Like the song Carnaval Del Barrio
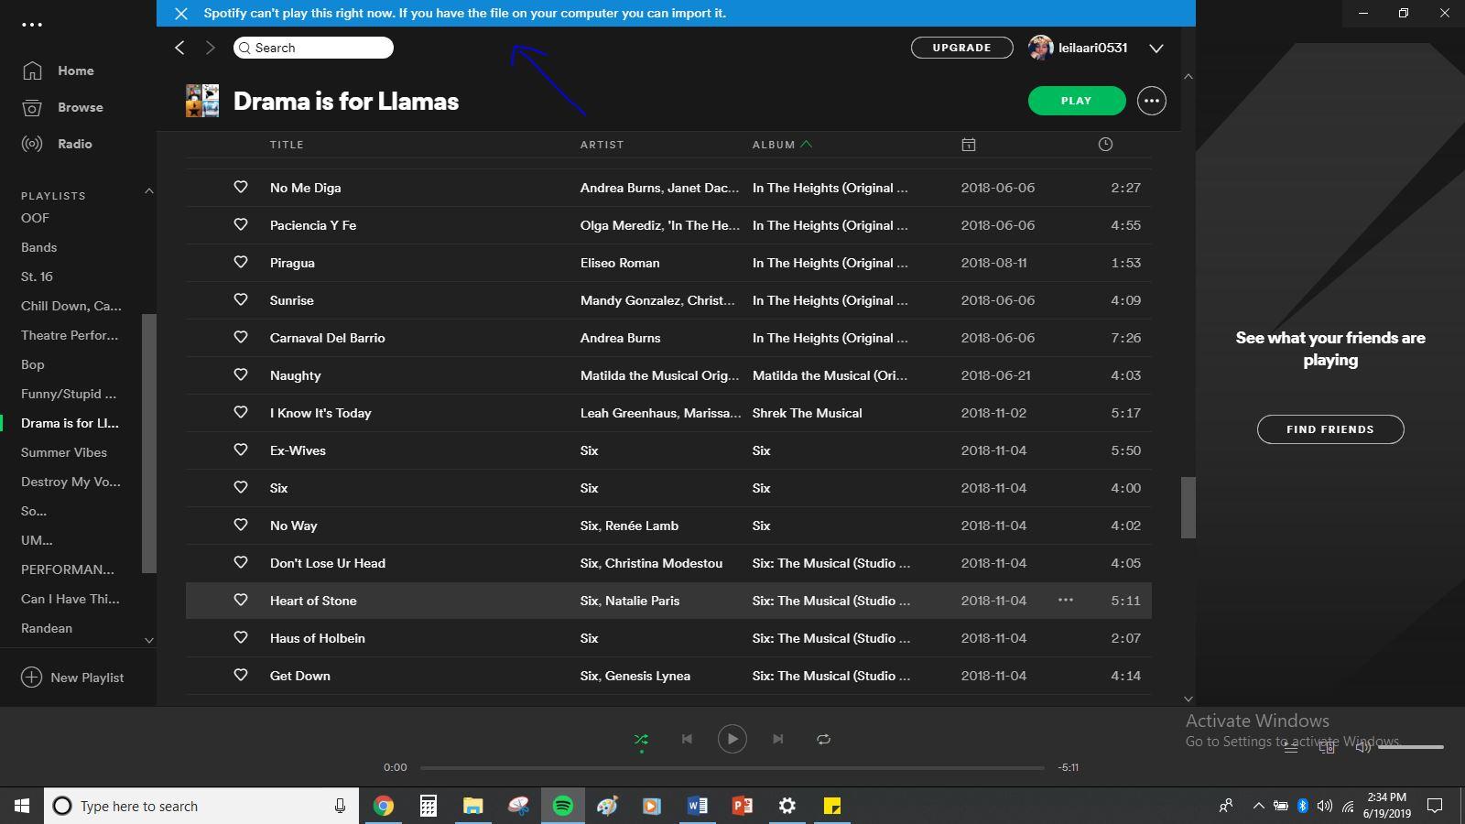Viewport: 1465px width, 824px height. coord(241,337)
